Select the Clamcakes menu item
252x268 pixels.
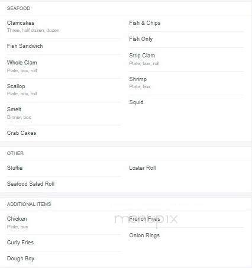21,23
